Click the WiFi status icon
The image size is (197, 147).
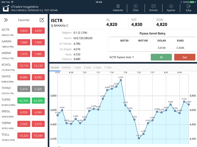(x=12, y=2)
